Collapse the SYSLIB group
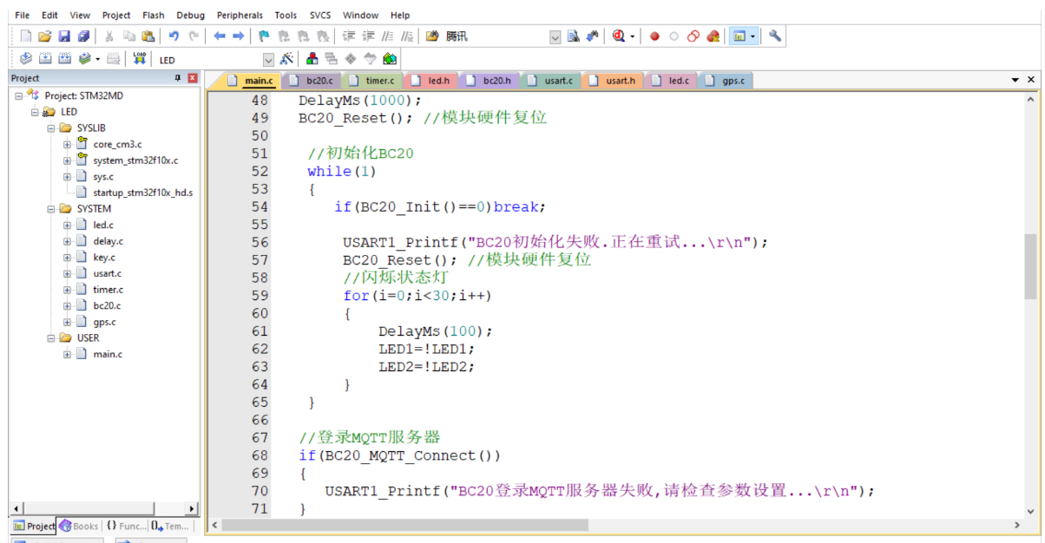The width and height of the screenshot is (1045, 543). pos(51,128)
